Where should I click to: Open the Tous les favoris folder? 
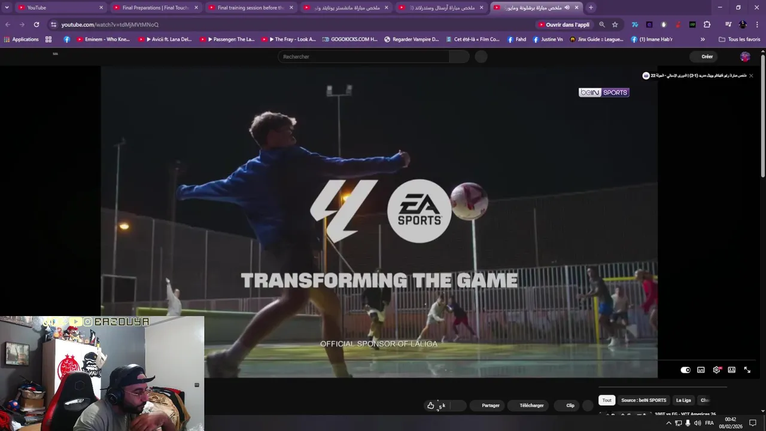[x=740, y=40]
